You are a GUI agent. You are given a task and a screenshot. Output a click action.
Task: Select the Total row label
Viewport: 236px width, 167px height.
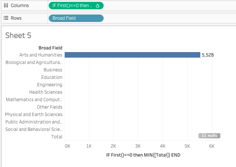pyautogui.click(x=56, y=137)
